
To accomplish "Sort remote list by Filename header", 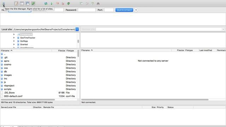I will coord(126,50).
